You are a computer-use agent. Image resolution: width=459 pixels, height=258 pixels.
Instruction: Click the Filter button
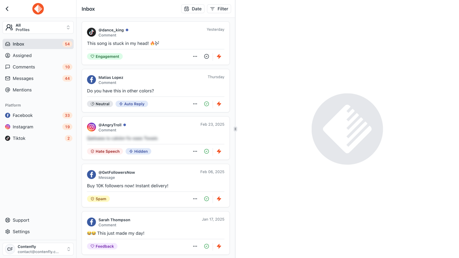click(219, 9)
